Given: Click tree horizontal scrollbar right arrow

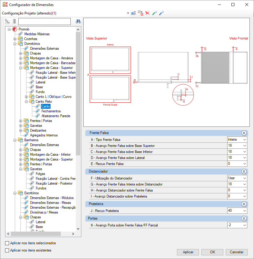Looking at the screenshot, I should 73,234.
